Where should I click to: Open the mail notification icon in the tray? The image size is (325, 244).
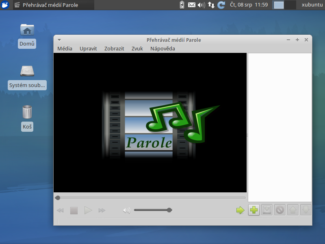click(191, 5)
